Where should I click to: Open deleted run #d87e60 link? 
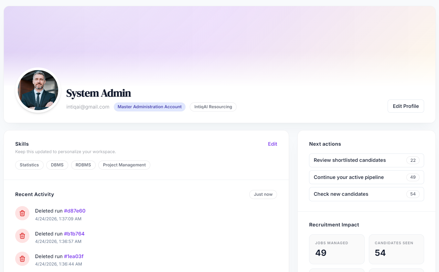[x=75, y=211]
